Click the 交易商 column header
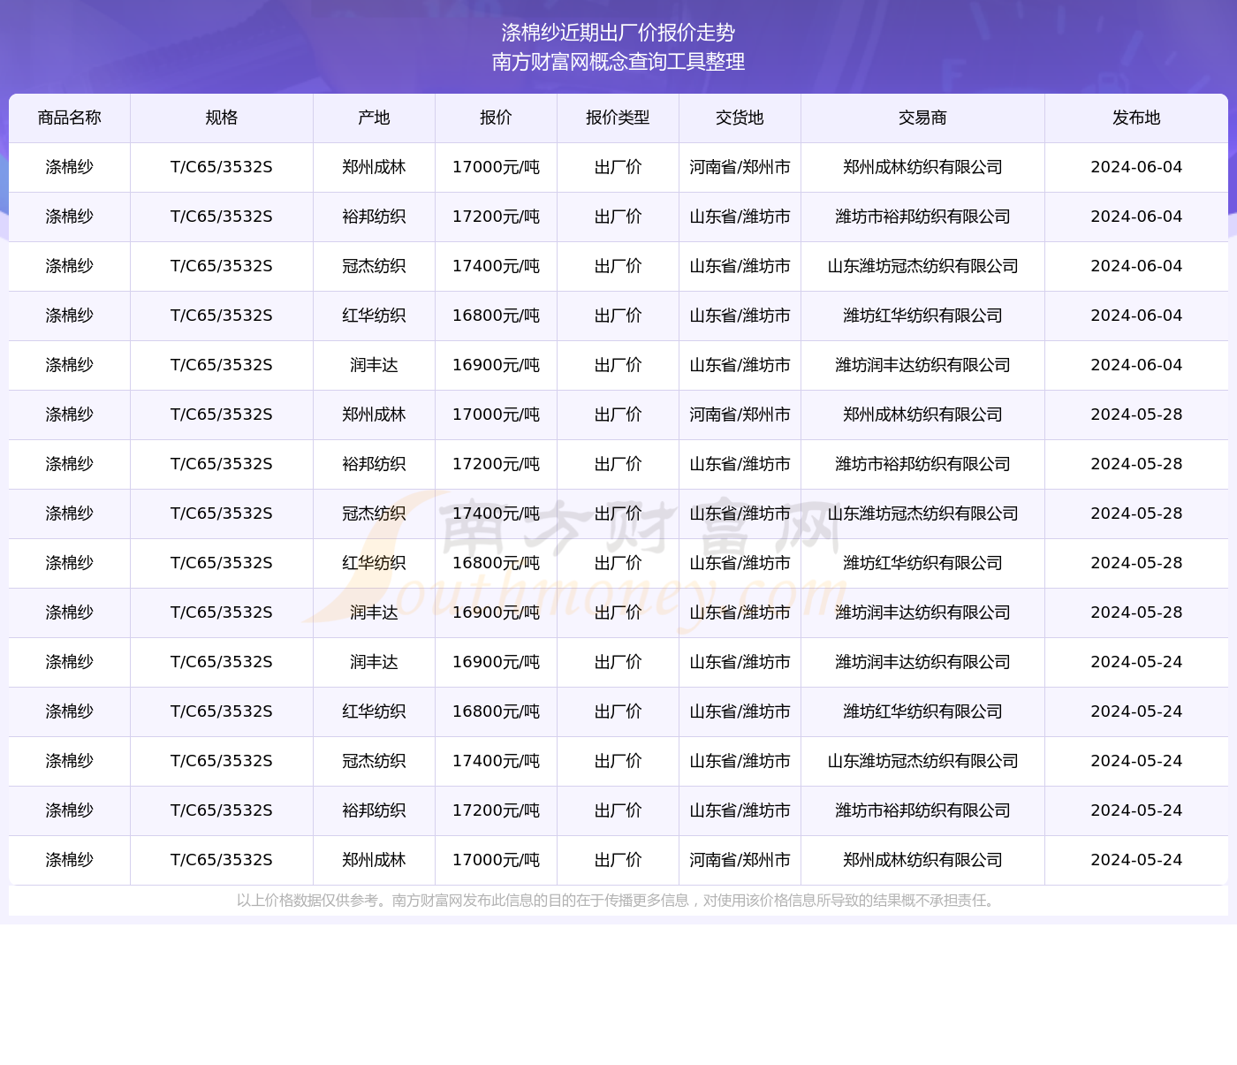Viewport: 1237px width, 1065px height. 922,118
